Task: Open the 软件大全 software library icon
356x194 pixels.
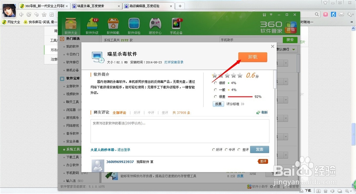Action: pos(71,26)
